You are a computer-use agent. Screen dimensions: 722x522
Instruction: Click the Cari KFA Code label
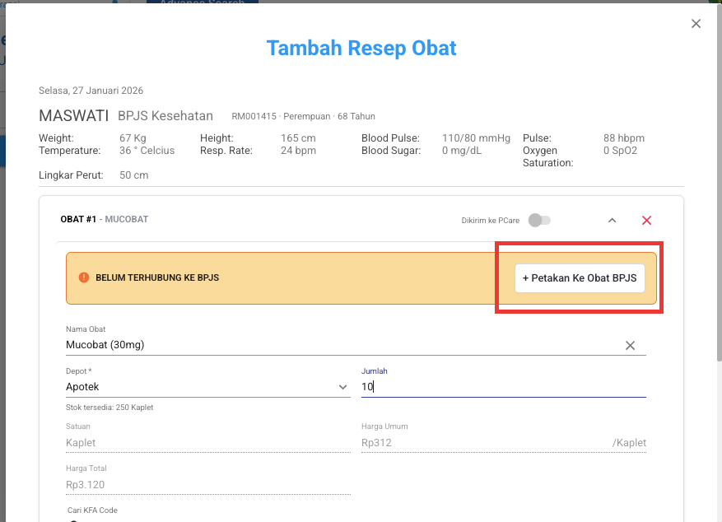92,510
